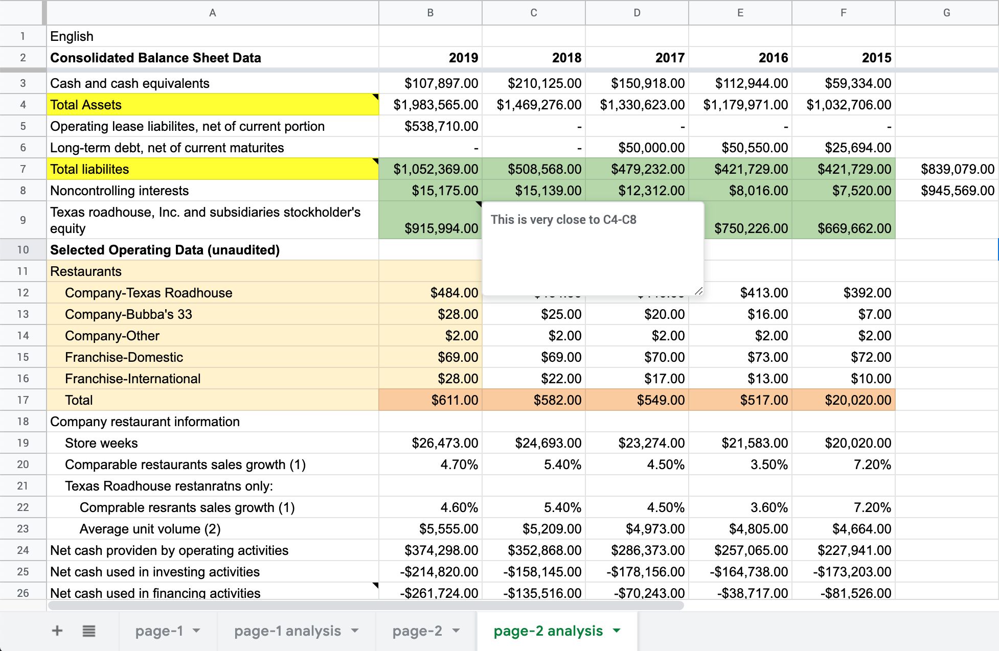Screen dimensions: 999x651
Task: Select the Restaurants label cell
Action: [213, 271]
